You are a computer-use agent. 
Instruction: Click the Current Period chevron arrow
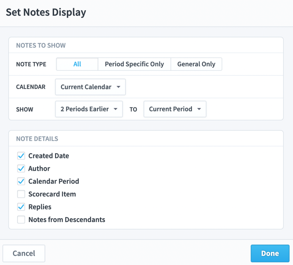coord(199,109)
